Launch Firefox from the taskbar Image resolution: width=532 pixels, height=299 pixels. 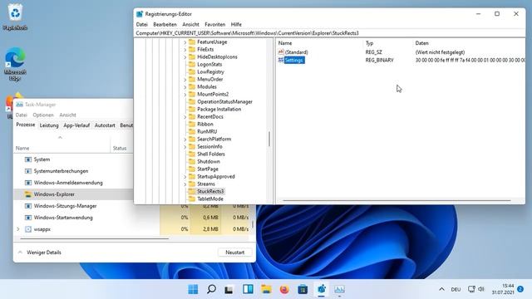coord(284,289)
